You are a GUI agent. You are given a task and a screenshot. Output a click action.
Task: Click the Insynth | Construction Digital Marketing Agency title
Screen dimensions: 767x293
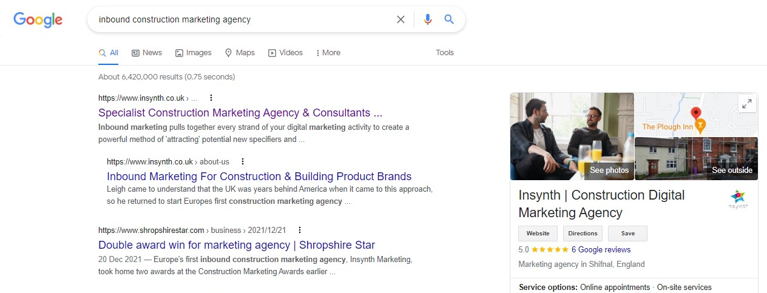pos(601,204)
